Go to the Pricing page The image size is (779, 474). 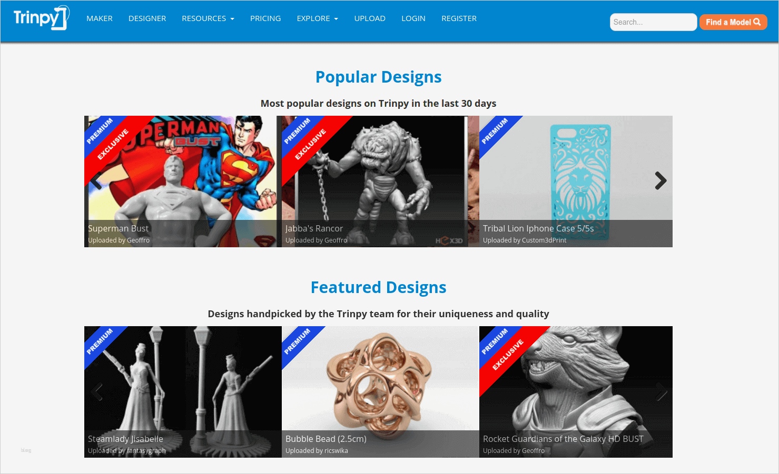(x=265, y=18)
